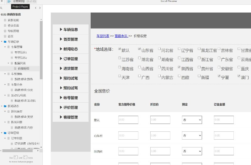Click 官方指导价格 input for 默认 row
The width and height of the screenshot is (251, 165).
[128, 120]
